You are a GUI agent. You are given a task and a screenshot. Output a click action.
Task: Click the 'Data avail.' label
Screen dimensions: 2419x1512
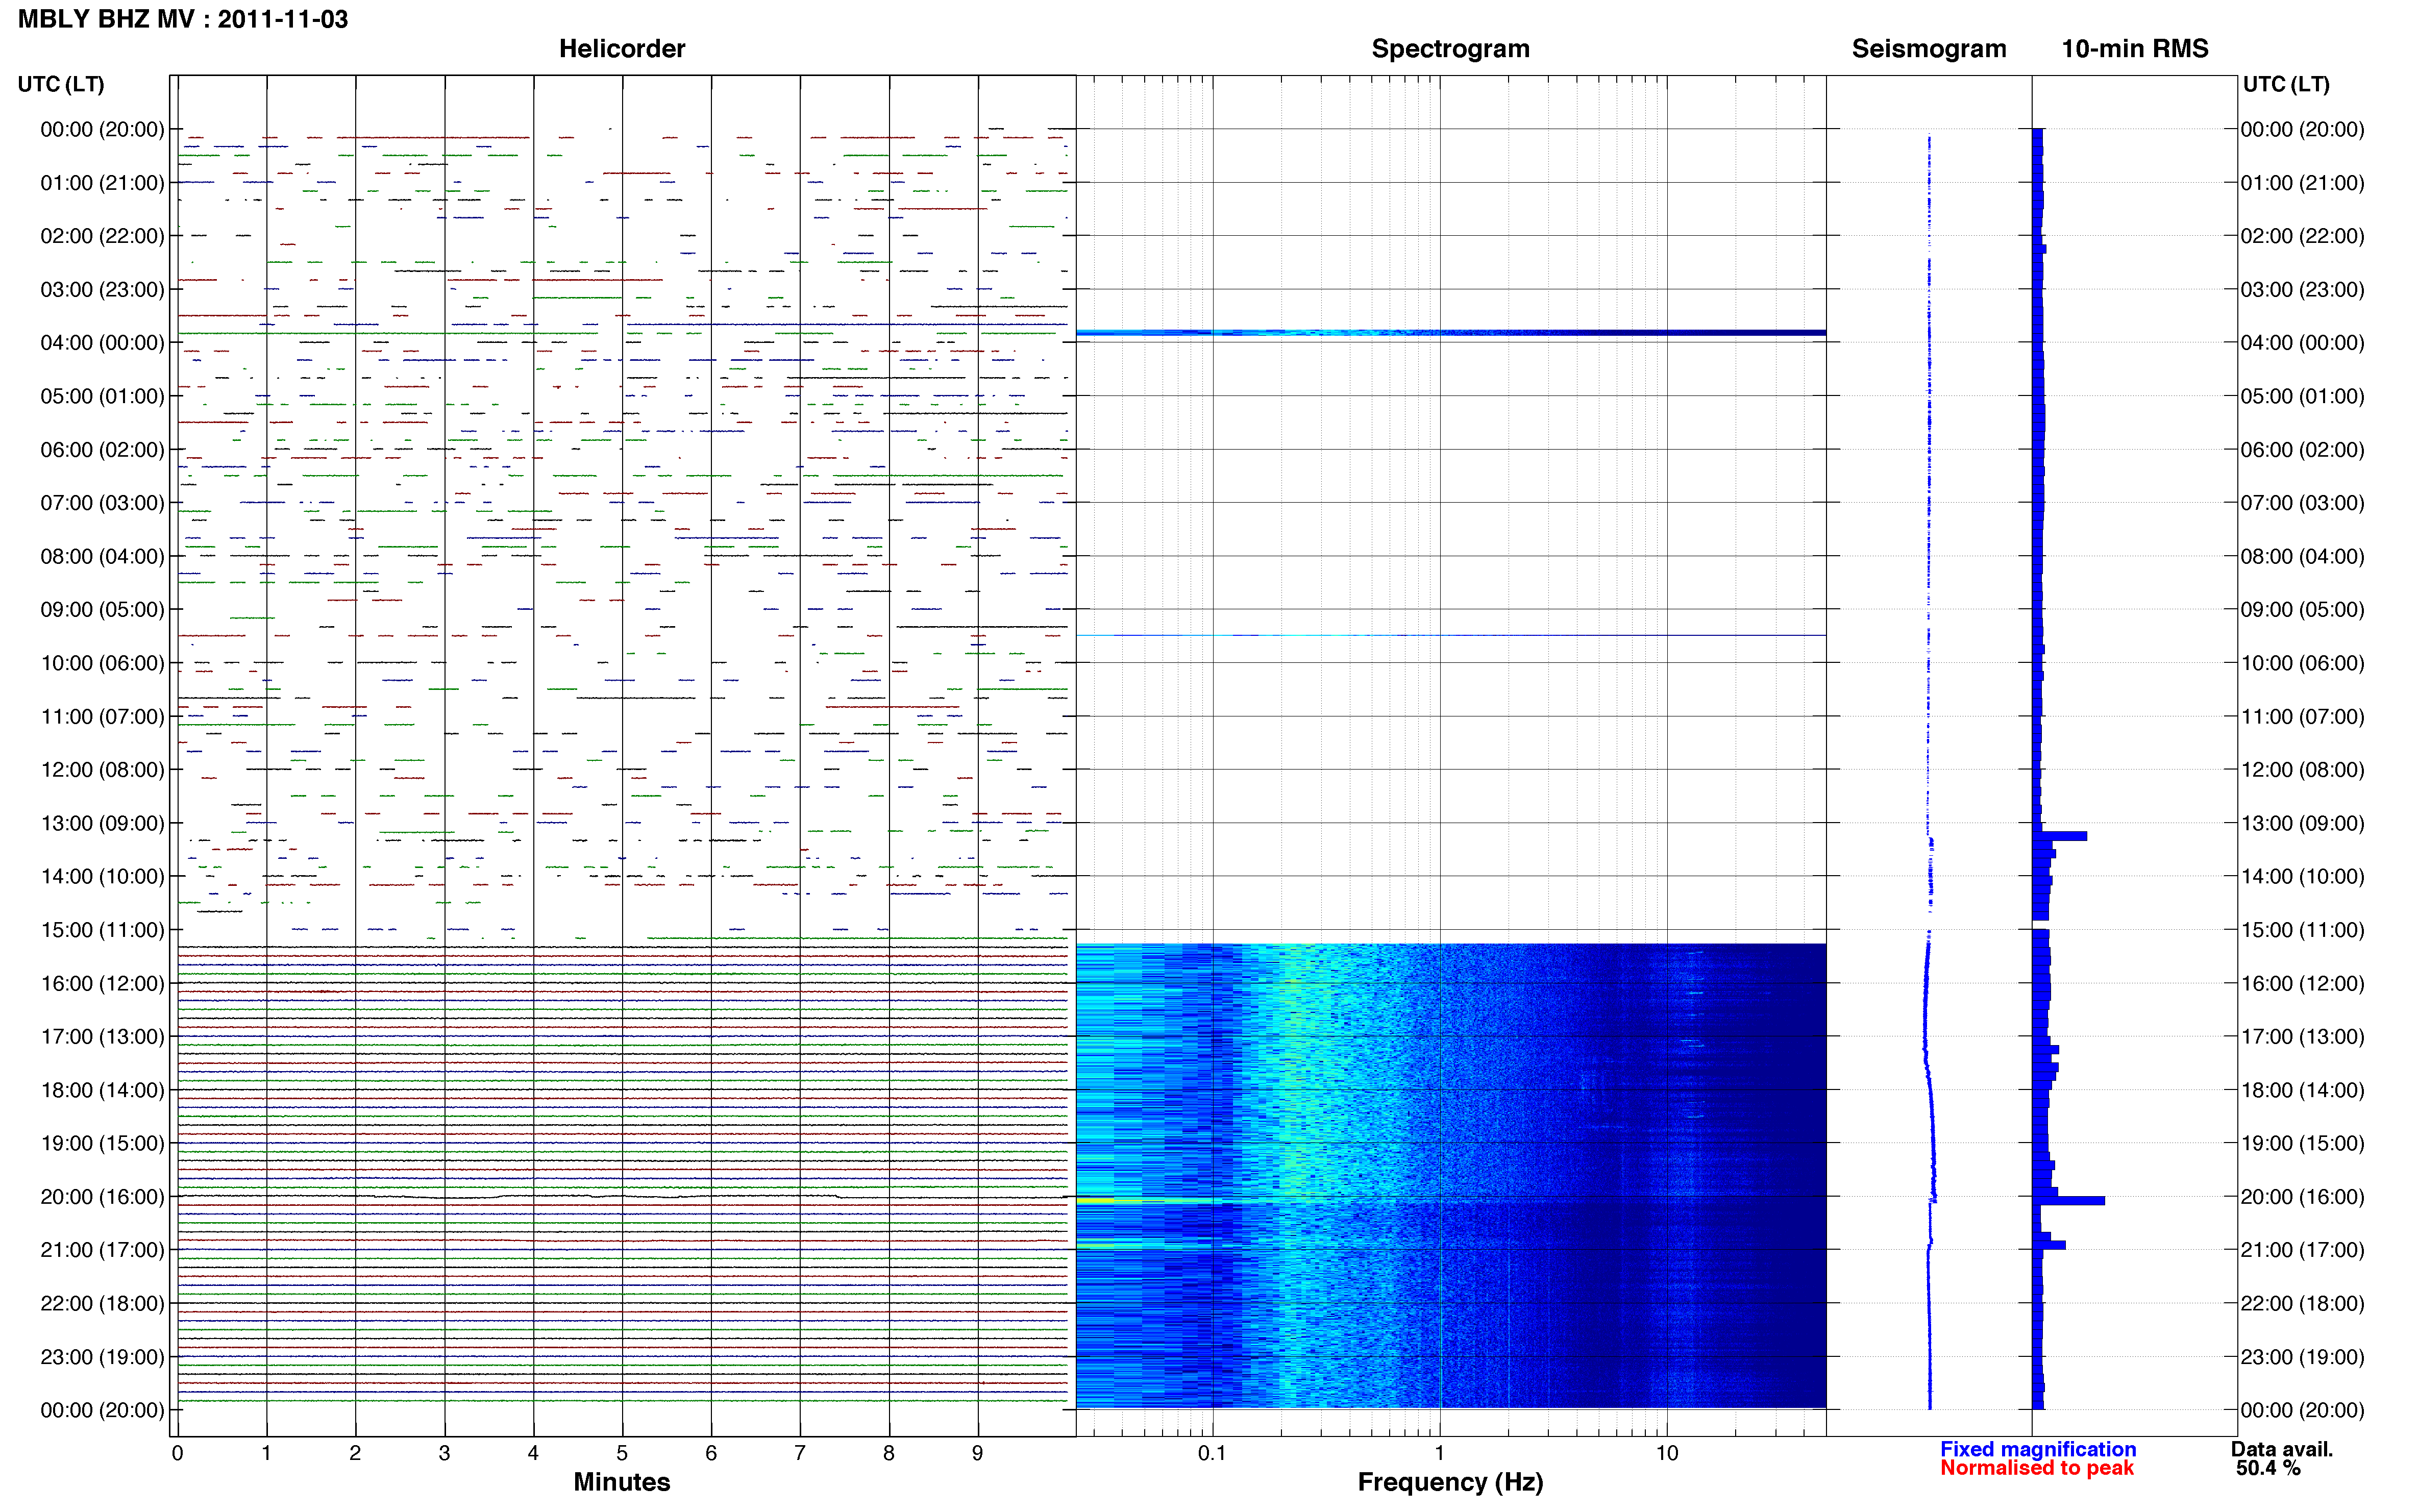click(2281, 1449)
